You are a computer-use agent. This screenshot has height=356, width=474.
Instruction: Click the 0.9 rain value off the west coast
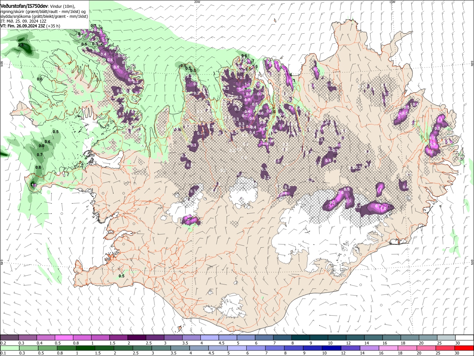click(41, 146)
